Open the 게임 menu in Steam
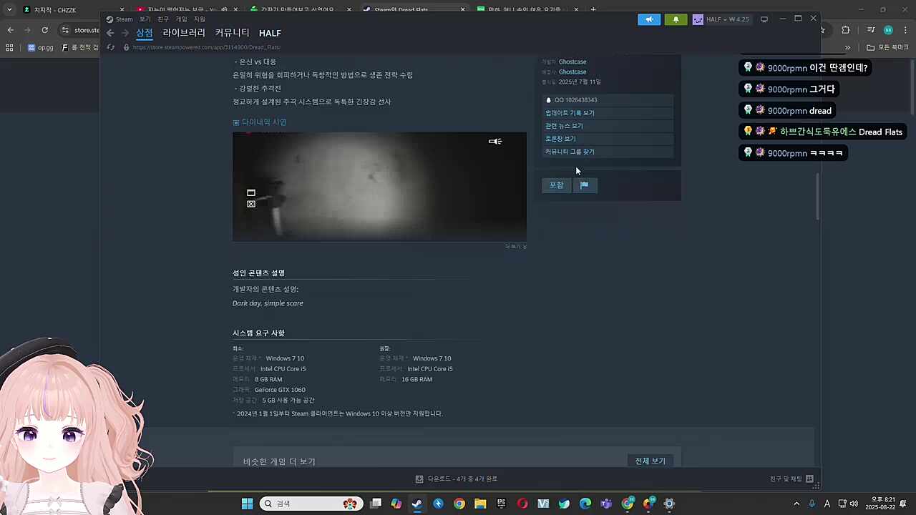The image size is (916, 515). click(182, 19)
